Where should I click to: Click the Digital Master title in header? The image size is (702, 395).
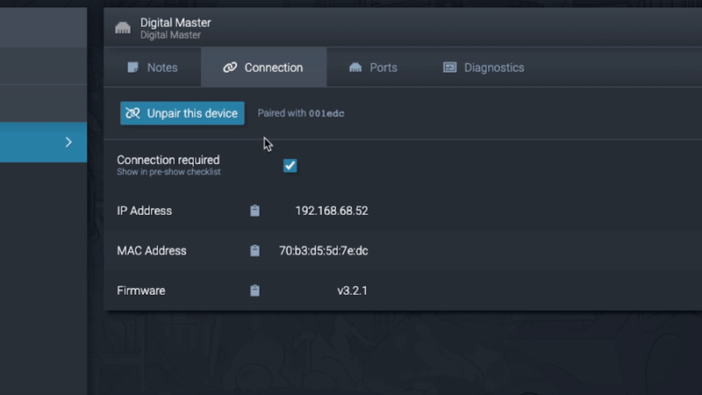pyautogui.click(x=175, y=23)
